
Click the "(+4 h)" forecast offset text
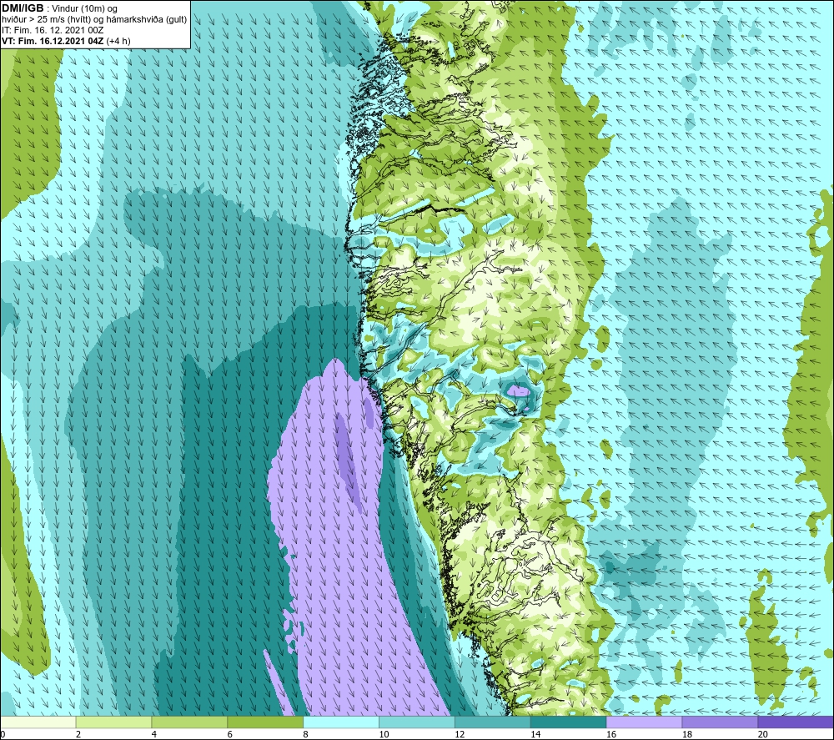(x=118, y=41)
